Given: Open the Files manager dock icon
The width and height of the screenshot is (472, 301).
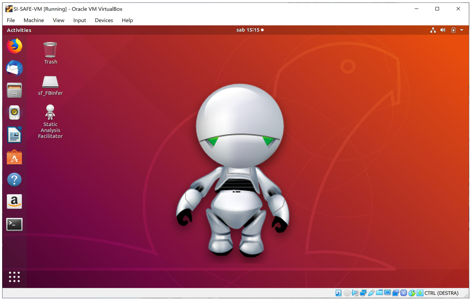Looking at the screenshot, I should click(14, 90).
